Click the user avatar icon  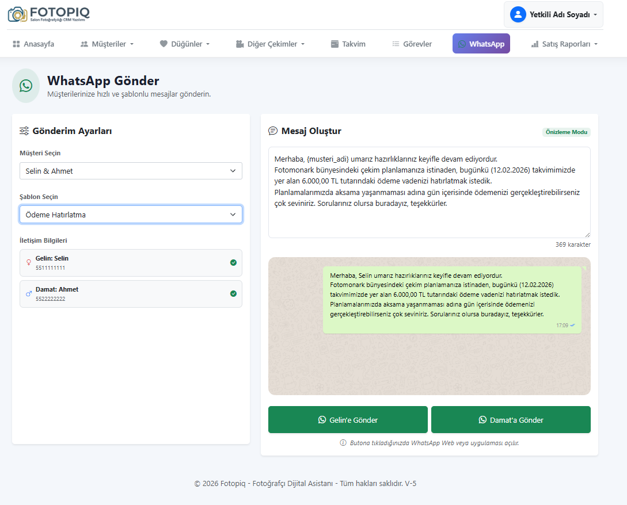[518, 14]
